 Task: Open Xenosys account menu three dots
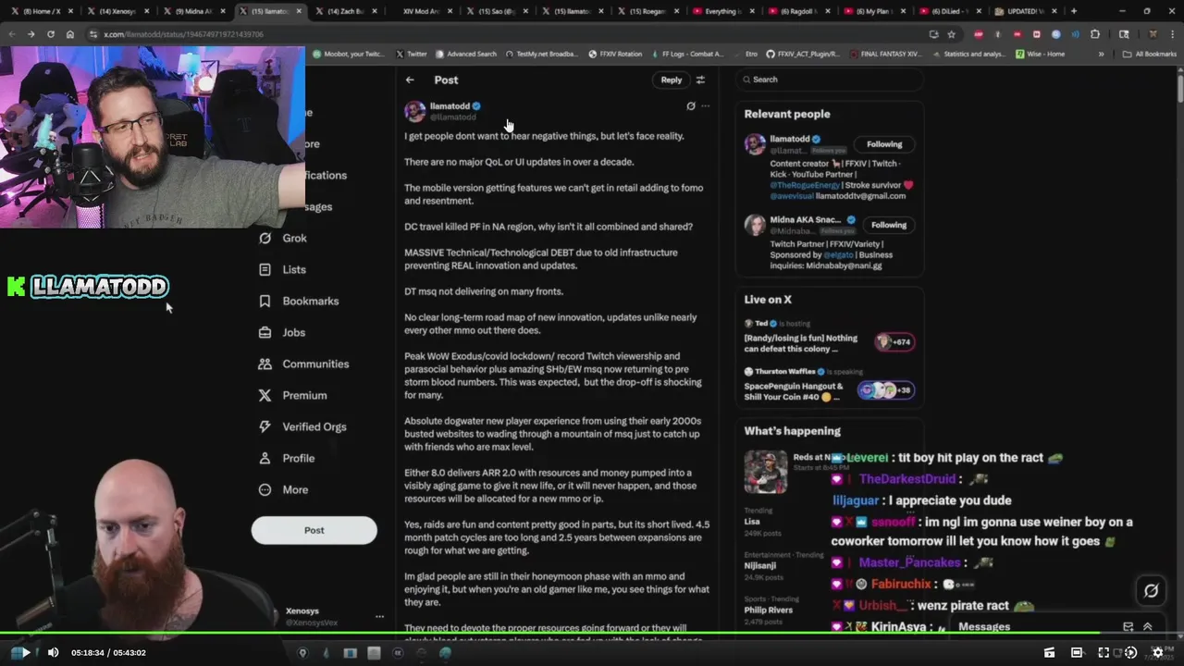pos(378,616)
